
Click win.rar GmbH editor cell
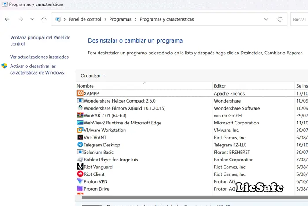[x=227, y=115]
